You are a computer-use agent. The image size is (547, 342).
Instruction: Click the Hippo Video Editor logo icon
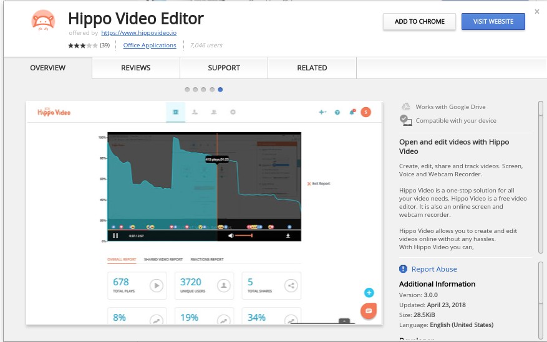click(x=43, y=20)
